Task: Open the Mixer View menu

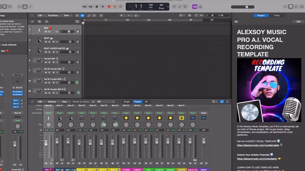Action: 66,102
